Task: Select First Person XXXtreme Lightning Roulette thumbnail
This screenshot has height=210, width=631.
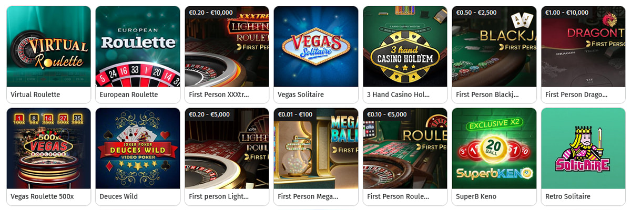Action: point(227,46)
